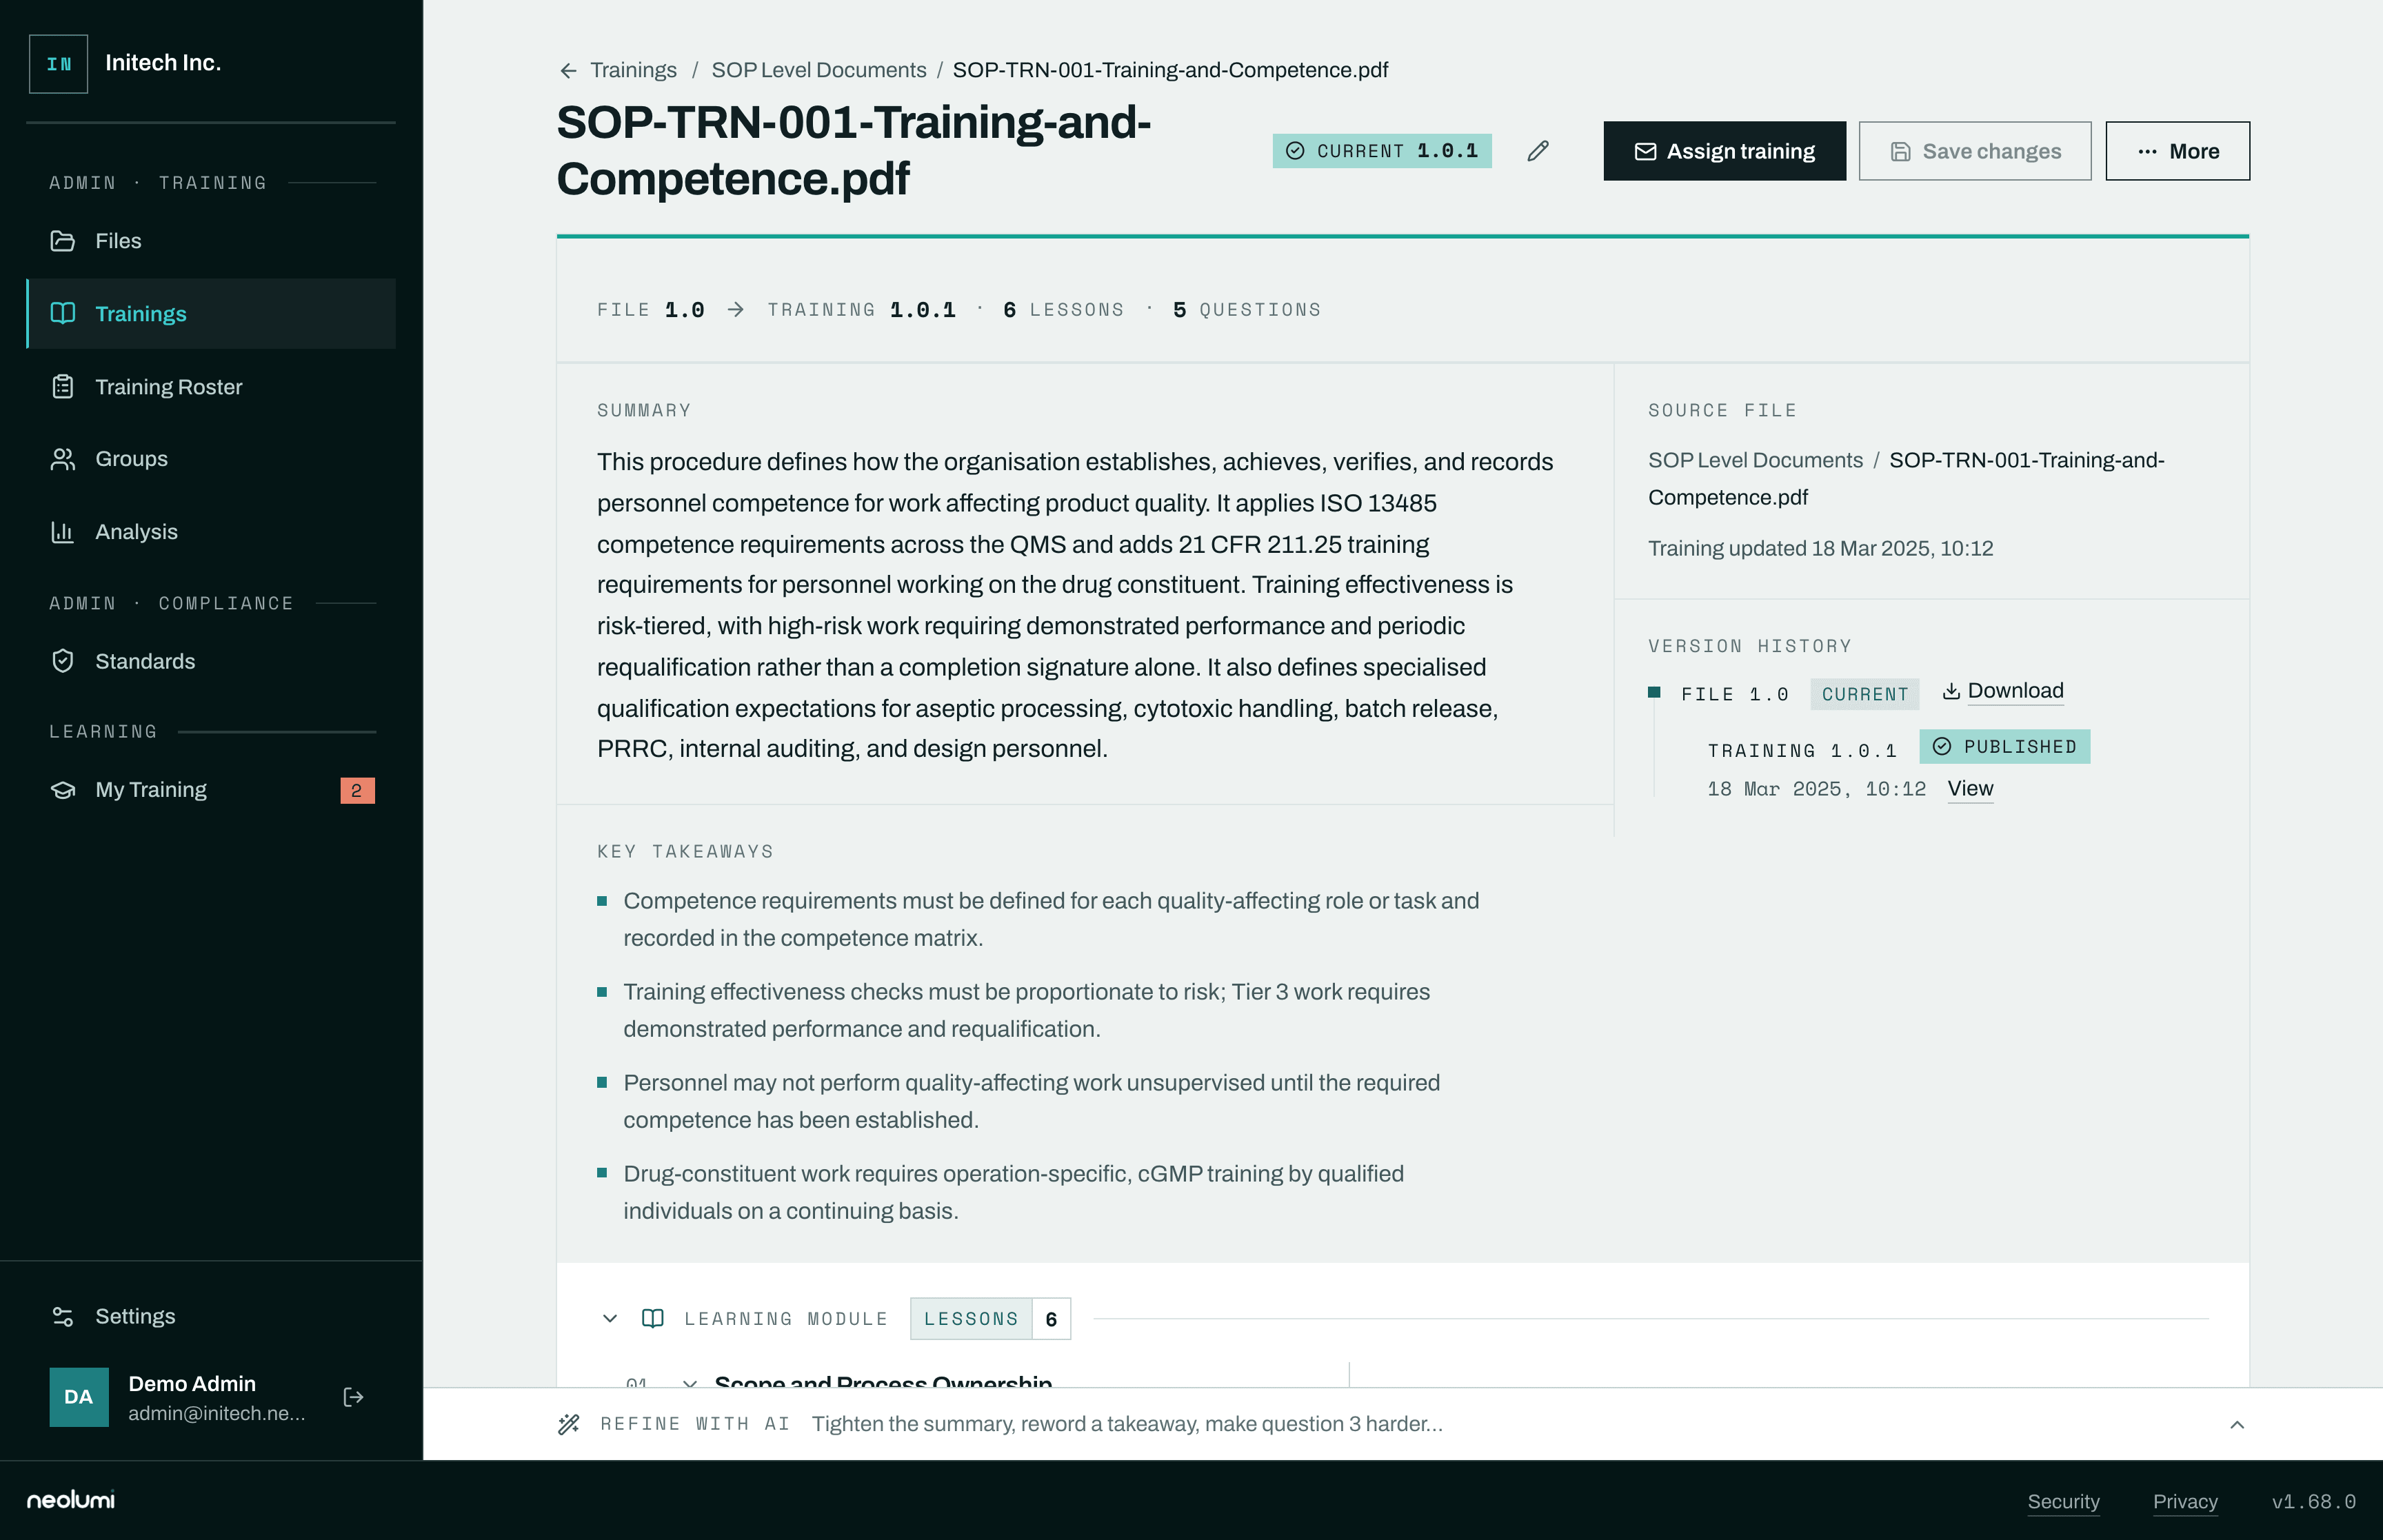Click the My Training badge showing 2
The width and height of the screenshot is (2383, 1540).
[x=357, y=790]
